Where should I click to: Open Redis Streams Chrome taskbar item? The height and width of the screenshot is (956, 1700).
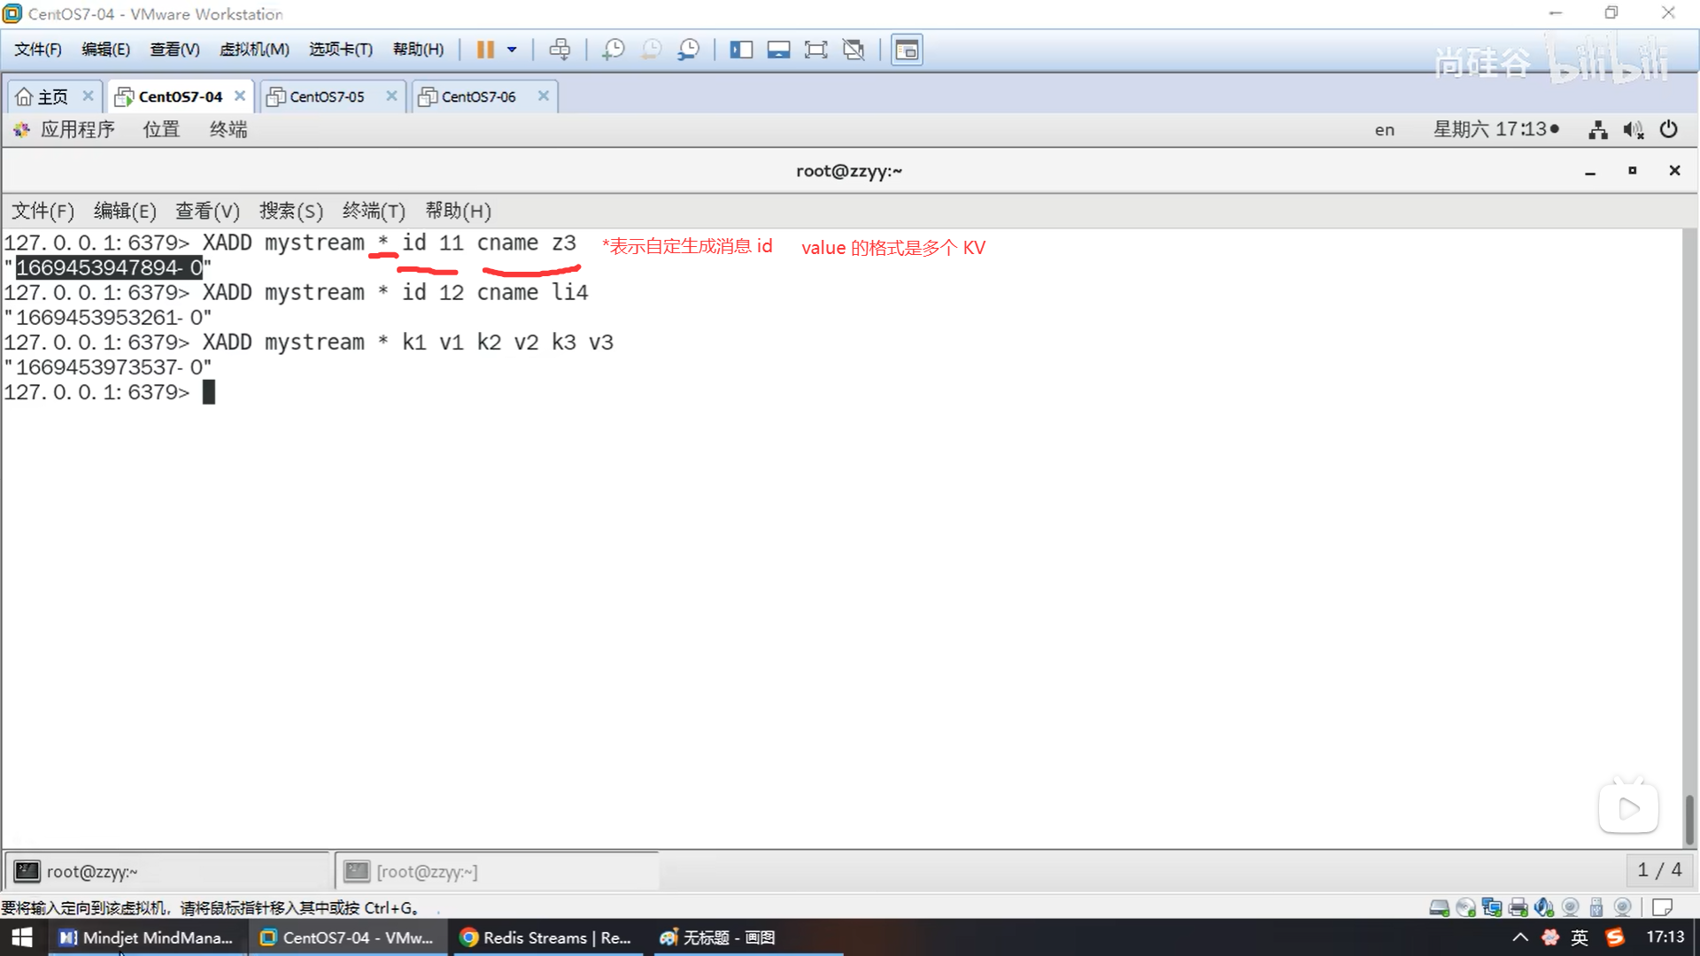point(546,937)
